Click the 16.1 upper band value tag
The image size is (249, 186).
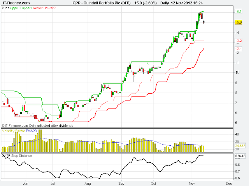tap(238, 12)
